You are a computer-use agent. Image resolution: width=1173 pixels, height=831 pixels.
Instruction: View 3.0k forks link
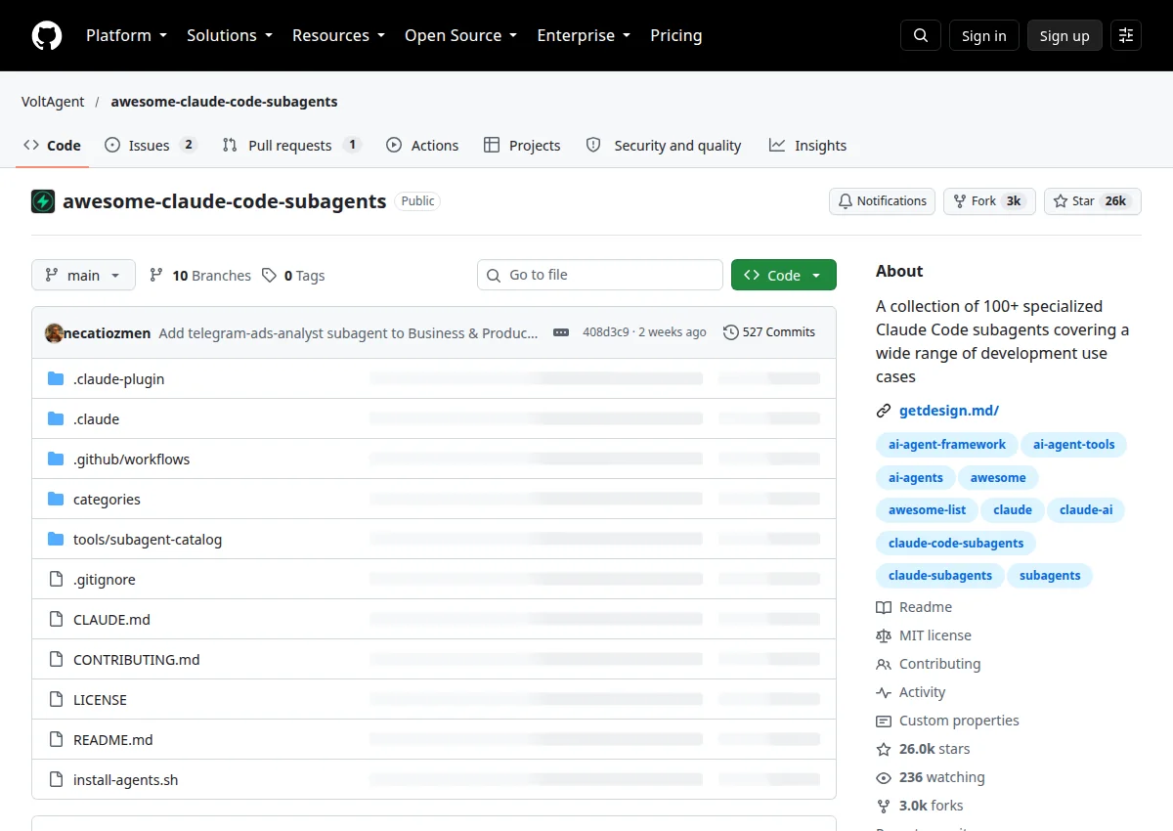tap(920, 806)
